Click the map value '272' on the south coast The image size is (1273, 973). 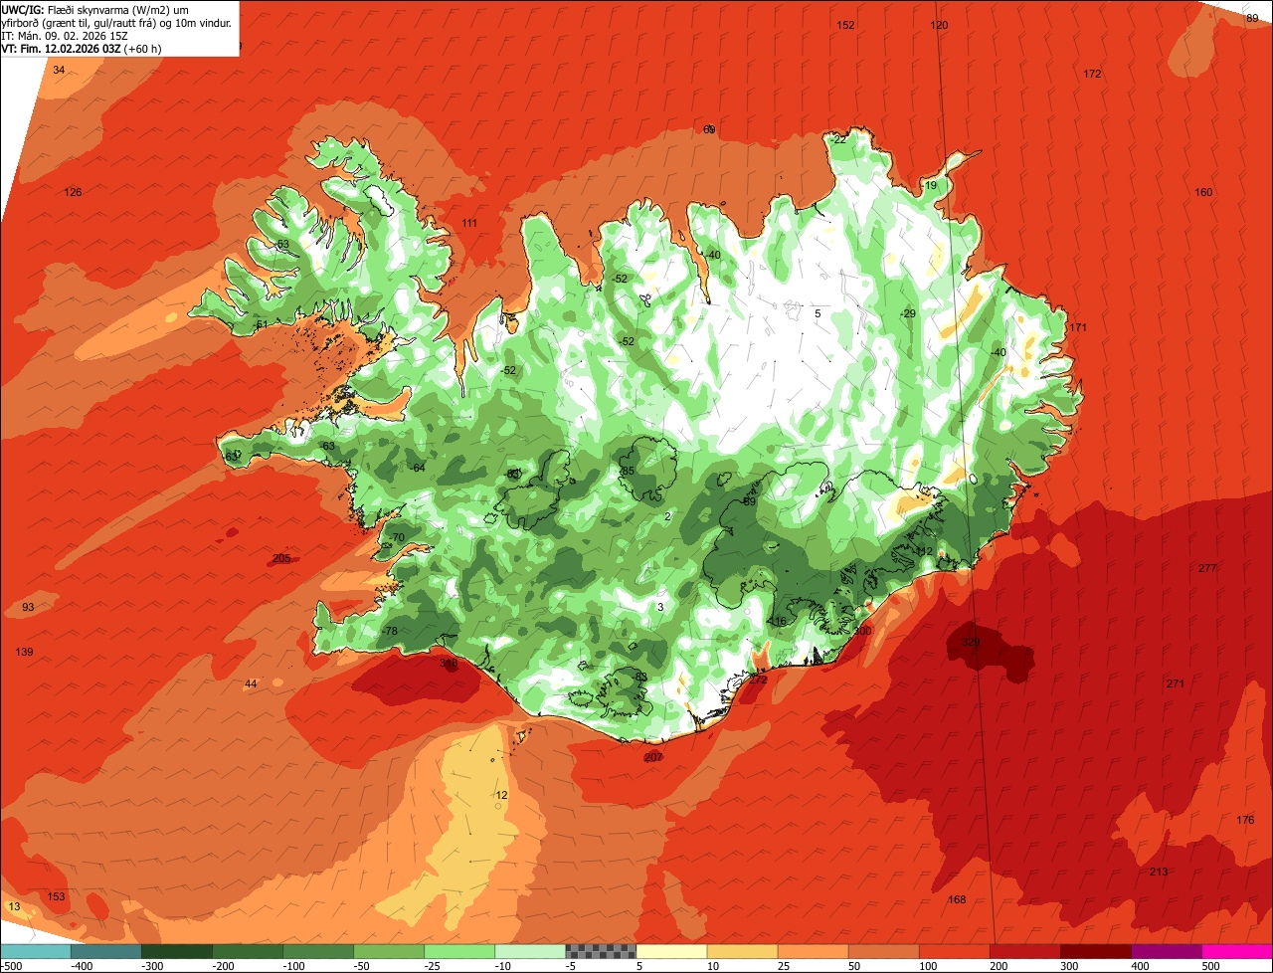coord(758,680)
